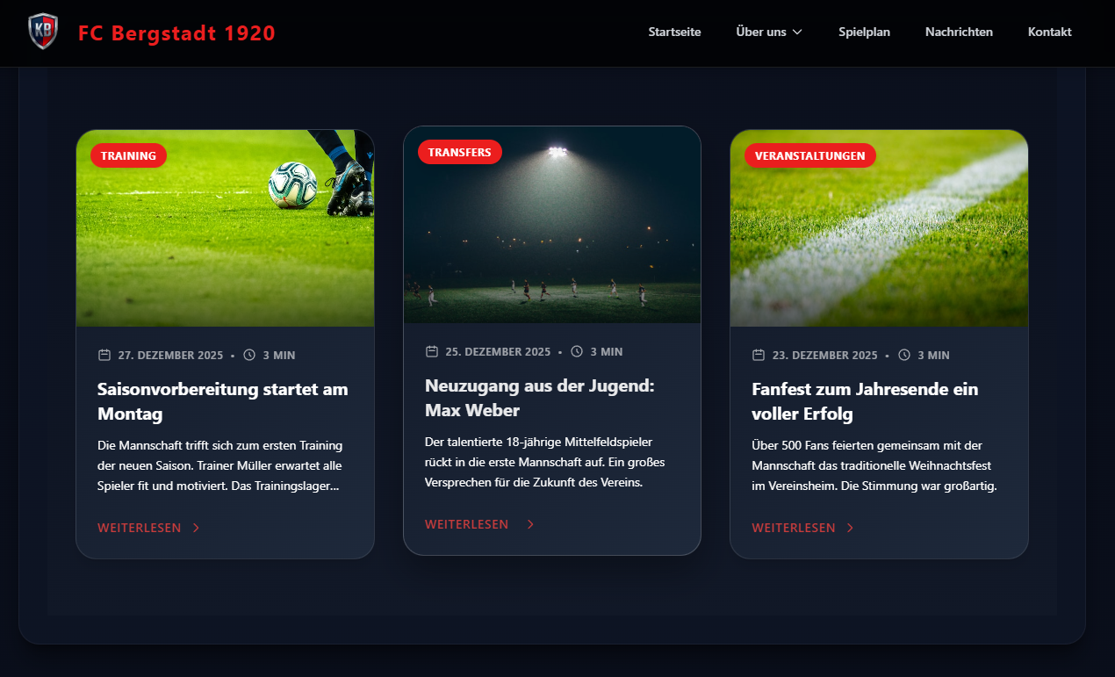
Task: Click calendar icon beside 25. Dezember 2025
Action: coord(432,351)
